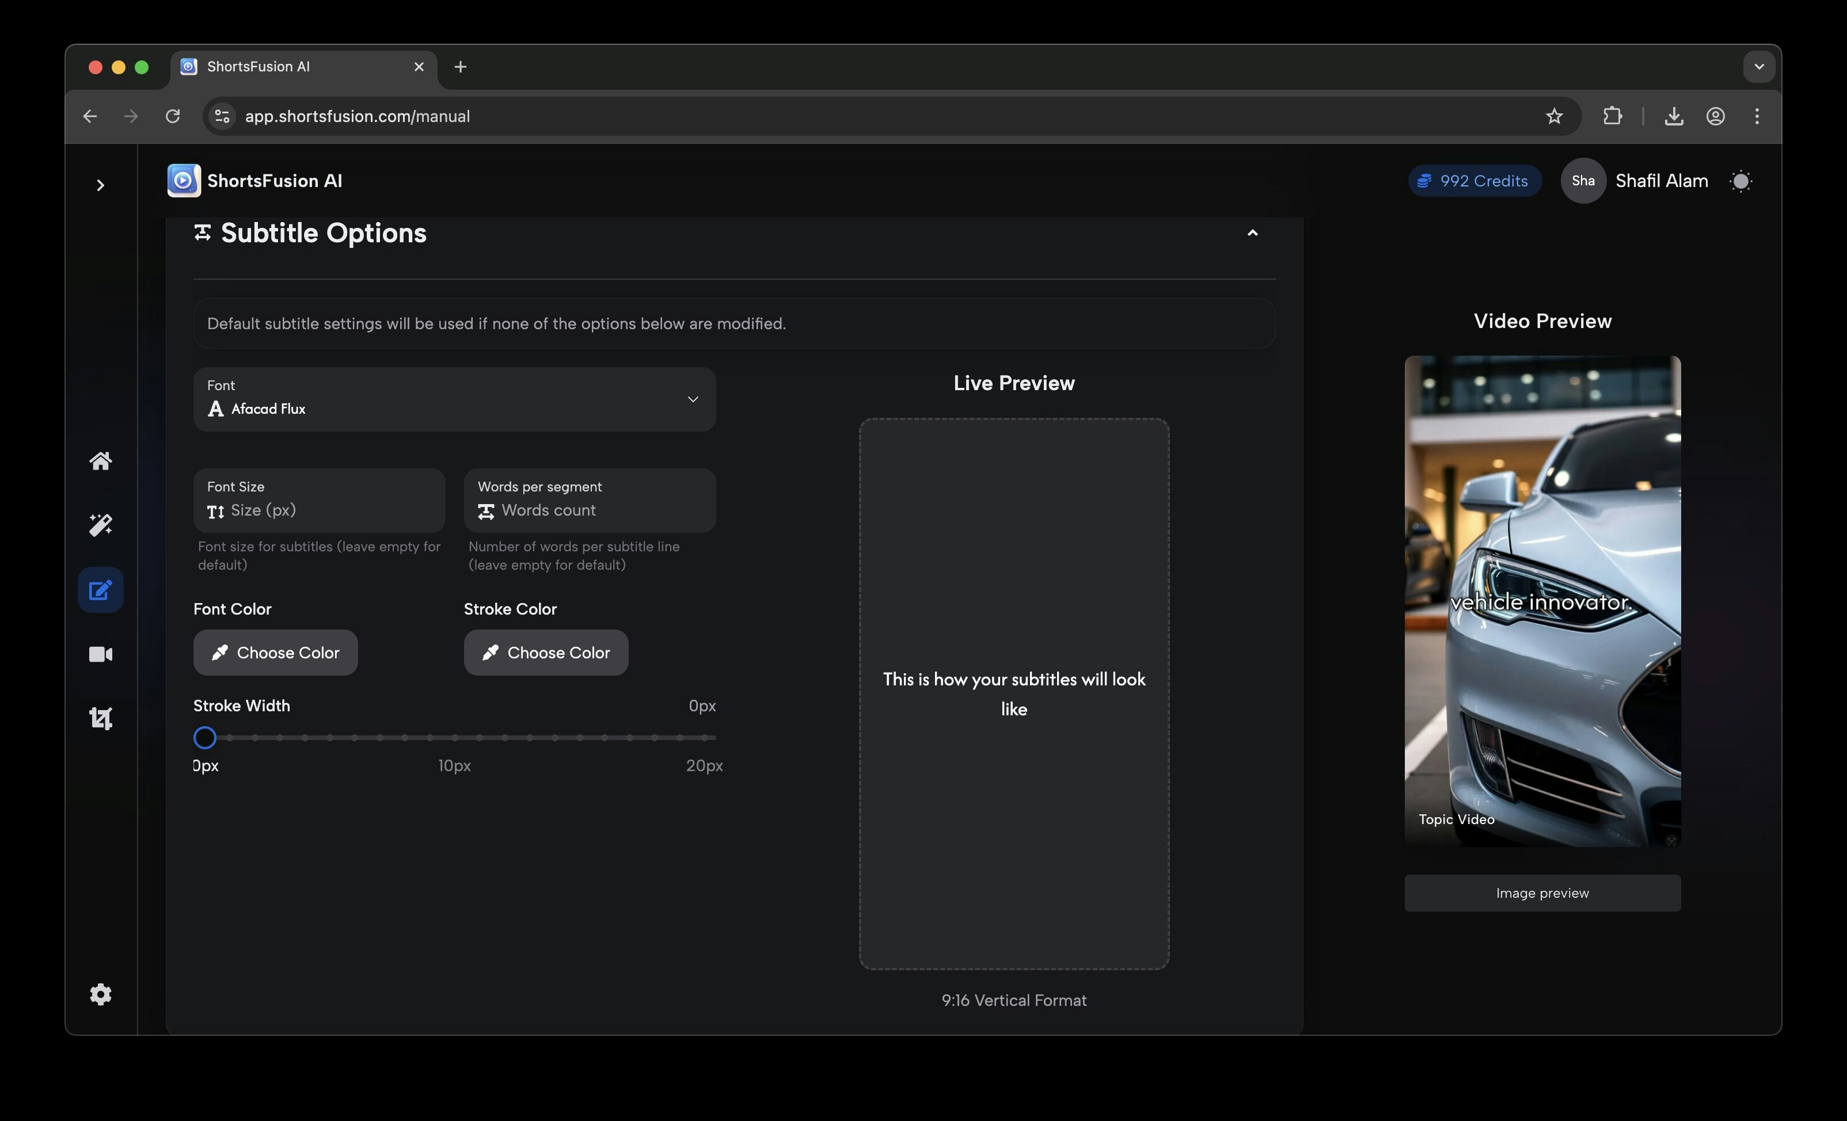Click the 992 Credits badge
The image size is (1847, 1121).
coord(1474,181)
